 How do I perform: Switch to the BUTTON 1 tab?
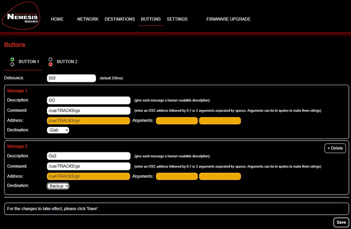[x=29, y=62]
